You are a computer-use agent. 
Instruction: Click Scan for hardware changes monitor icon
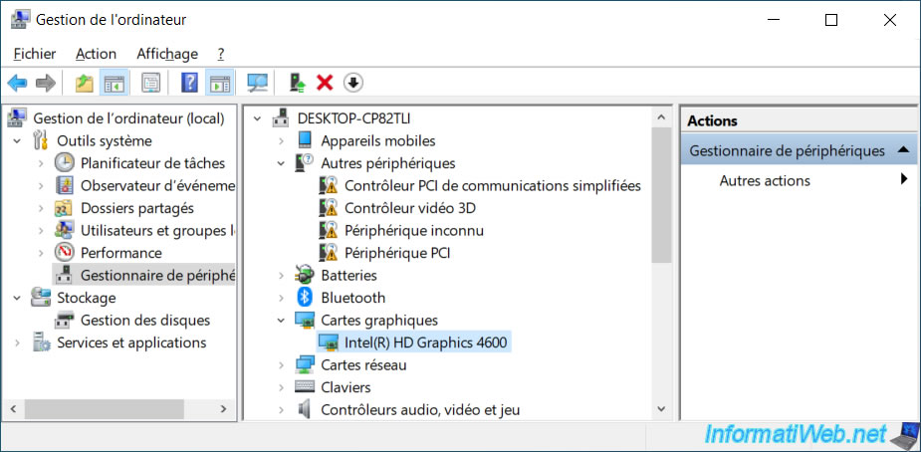tap(257, 83)
